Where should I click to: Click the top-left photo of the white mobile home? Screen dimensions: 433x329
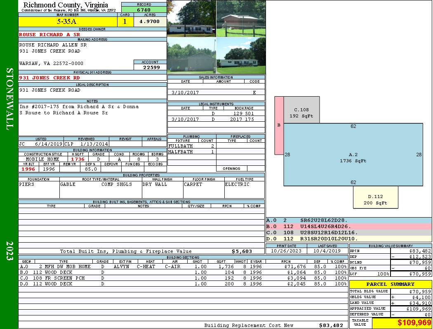[x=191, y=19]
